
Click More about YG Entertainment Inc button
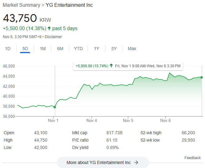coord(103,162)
